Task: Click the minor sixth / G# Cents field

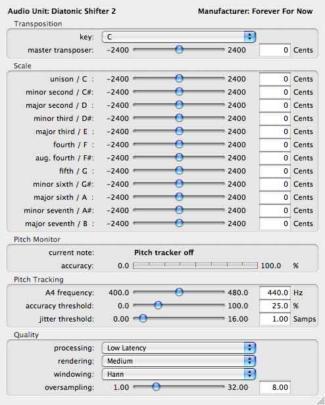Action: tap(275, 184)
